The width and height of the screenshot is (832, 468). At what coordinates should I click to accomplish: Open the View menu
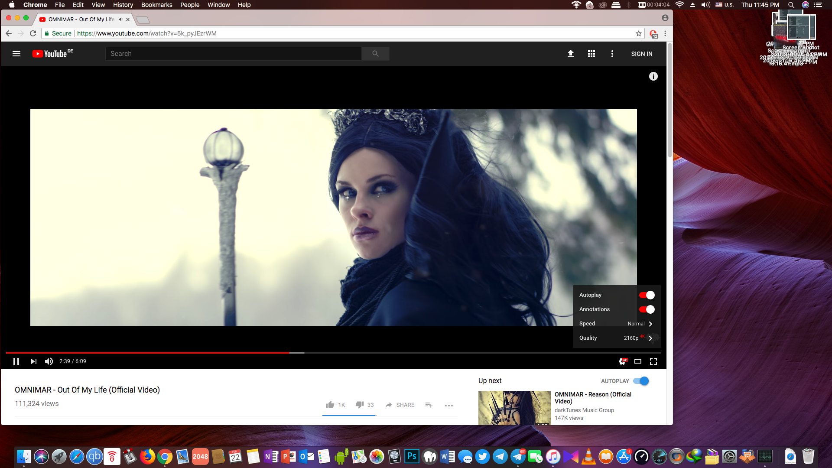click(98, 5)
